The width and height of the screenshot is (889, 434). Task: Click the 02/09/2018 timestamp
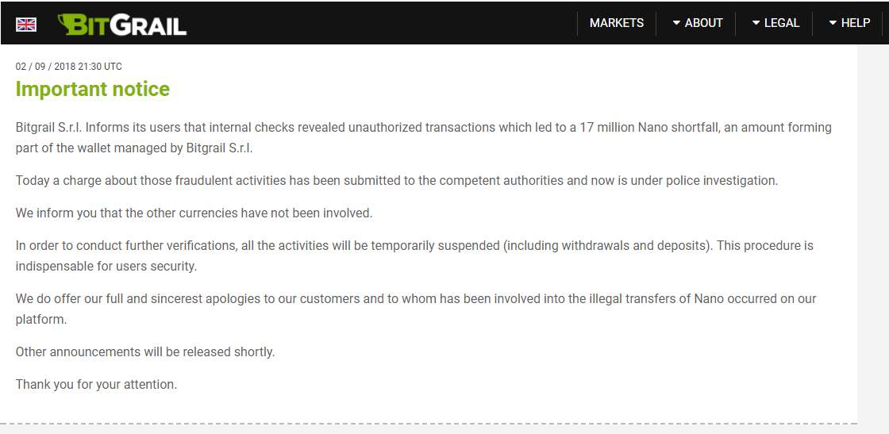[x=68, y=67]
